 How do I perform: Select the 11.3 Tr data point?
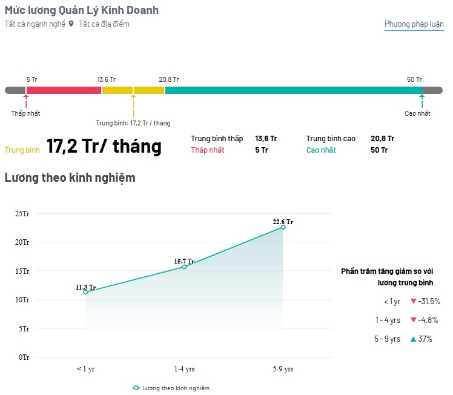(x=85, y=292)
